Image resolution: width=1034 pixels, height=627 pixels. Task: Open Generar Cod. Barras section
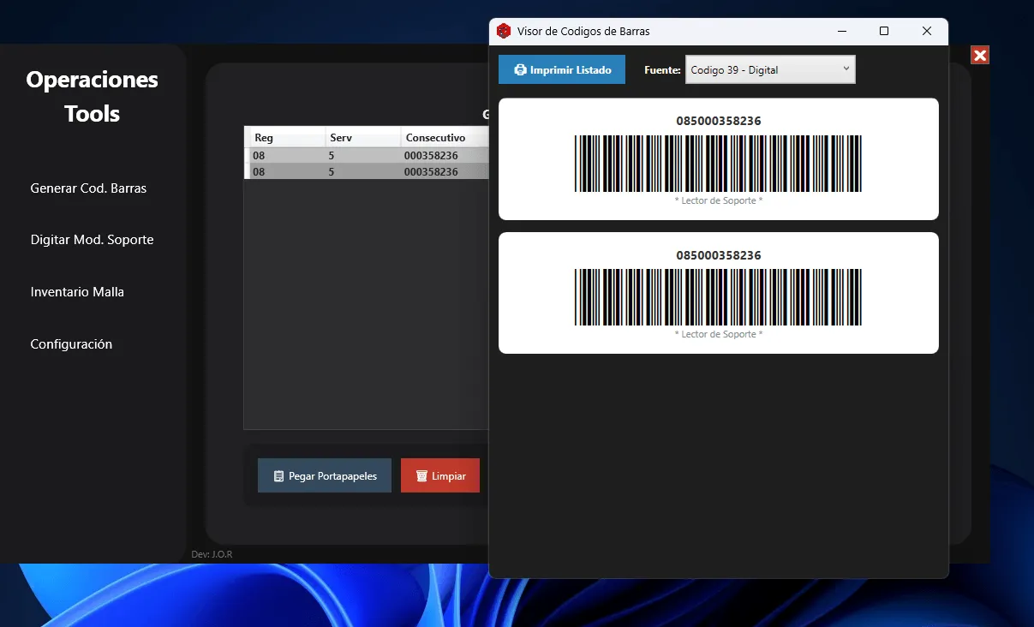pyautogui.click(x=88, y=188)
